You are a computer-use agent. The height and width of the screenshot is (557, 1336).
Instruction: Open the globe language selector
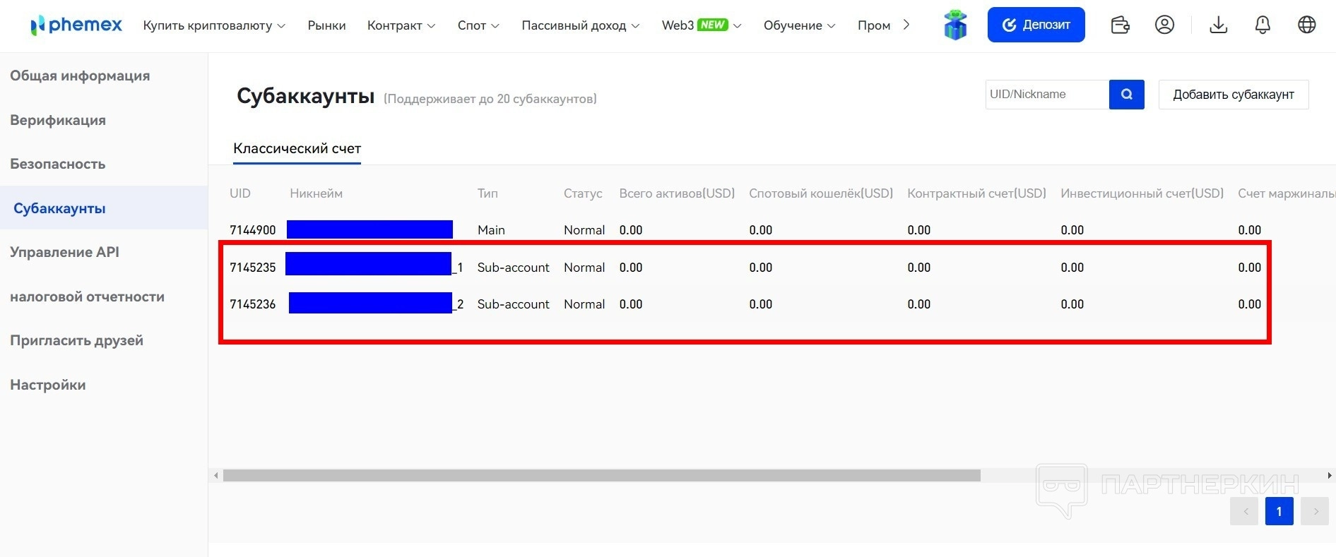coord(1307,25)
